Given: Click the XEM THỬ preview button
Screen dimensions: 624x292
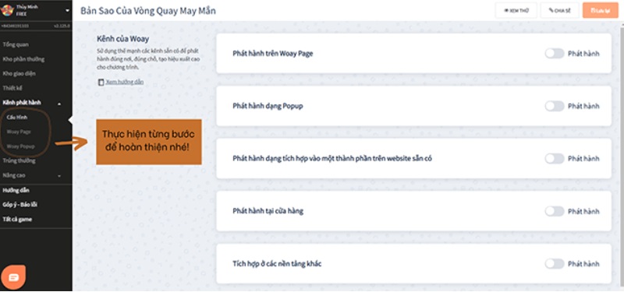Looking at the screenshot, I should pyautogui.click(x=516, y=10).
